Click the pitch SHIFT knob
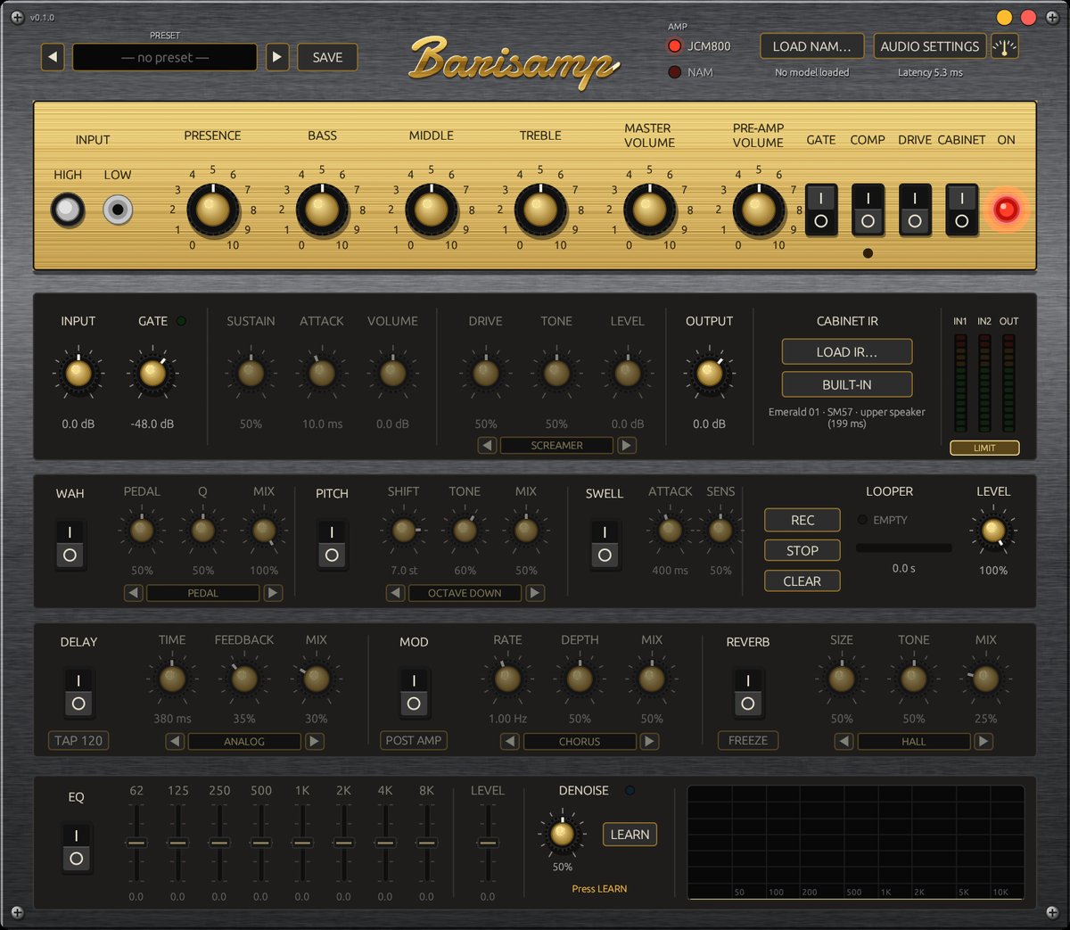Image resolution: width=1070 pixels, height=930 pixels. [404, 531]
